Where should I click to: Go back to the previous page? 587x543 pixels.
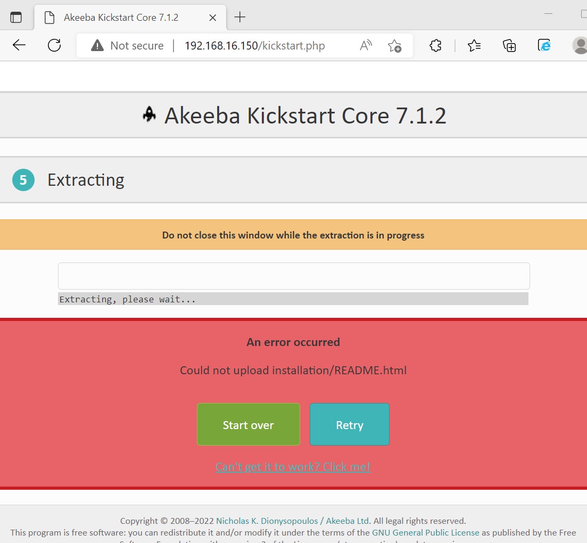click(x=19, y=45)
